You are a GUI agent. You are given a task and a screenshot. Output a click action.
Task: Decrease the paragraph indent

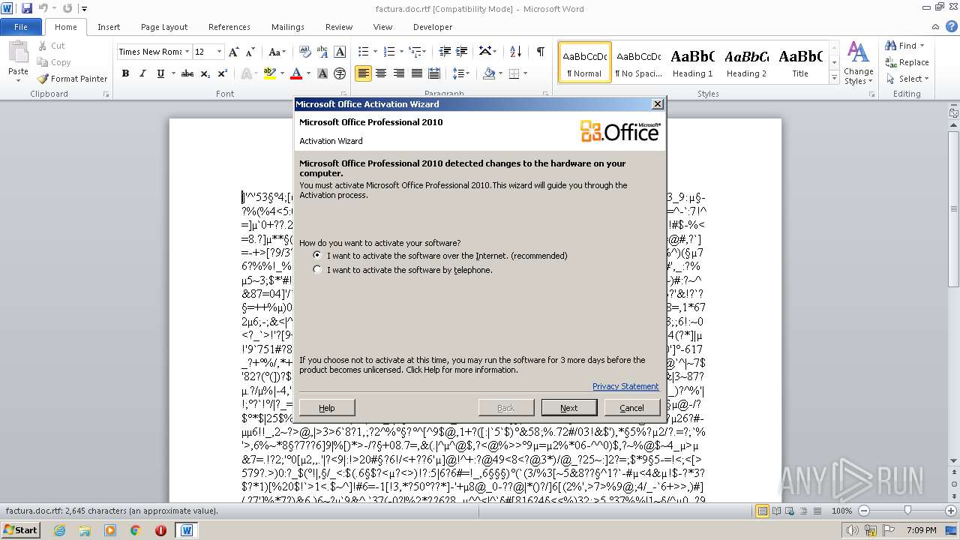(445, 52)
